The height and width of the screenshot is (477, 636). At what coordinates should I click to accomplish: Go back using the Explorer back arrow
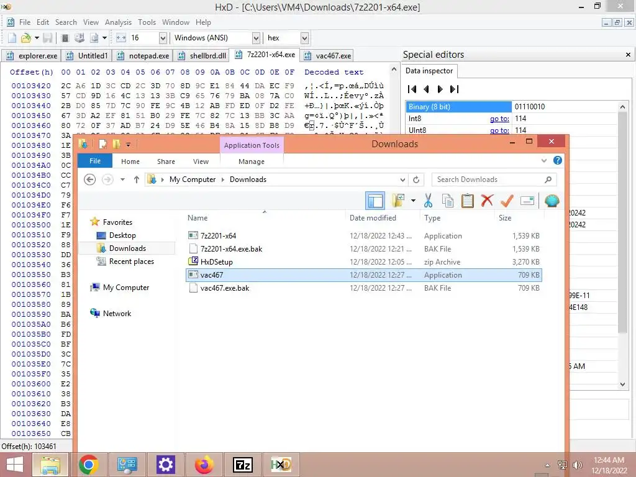click(89, 179)
